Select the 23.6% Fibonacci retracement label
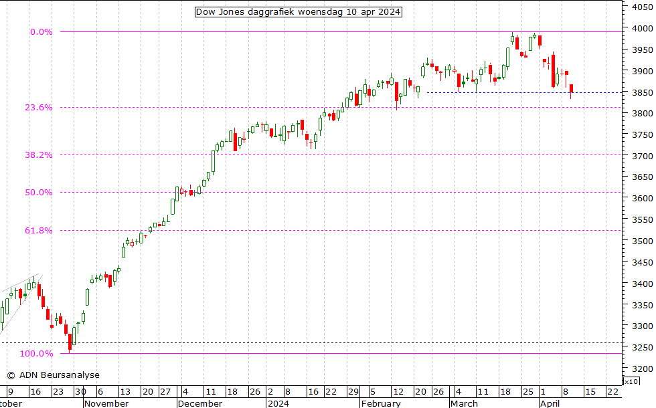This screenshot has height=408, width=656. click(x=39, y=108)
